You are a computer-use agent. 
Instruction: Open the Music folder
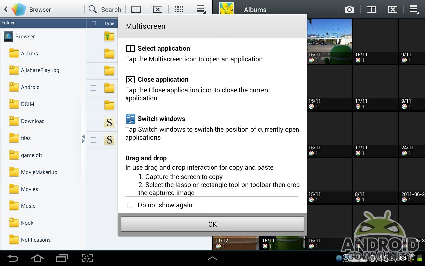coord(22,206)
